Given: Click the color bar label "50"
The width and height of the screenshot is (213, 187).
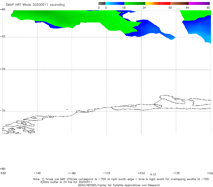Looking at the screenshot, I should click(x=170, y=7).
